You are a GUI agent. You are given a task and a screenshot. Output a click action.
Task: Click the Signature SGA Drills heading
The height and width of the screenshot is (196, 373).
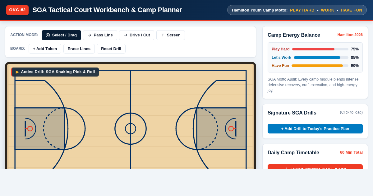292,113
